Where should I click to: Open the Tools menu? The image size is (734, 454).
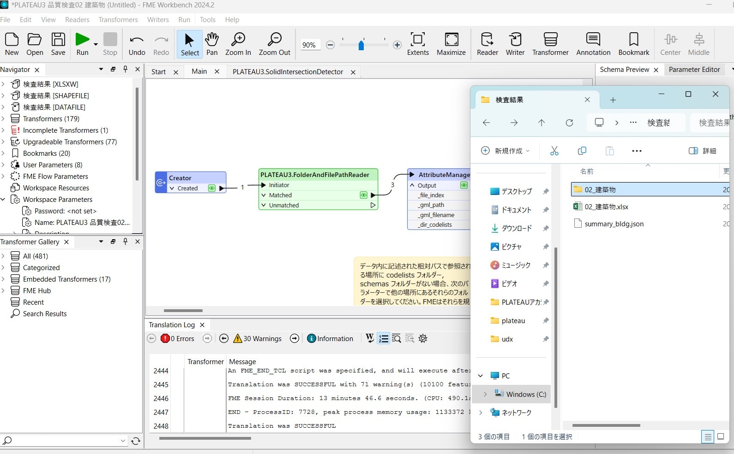(208, 20)
